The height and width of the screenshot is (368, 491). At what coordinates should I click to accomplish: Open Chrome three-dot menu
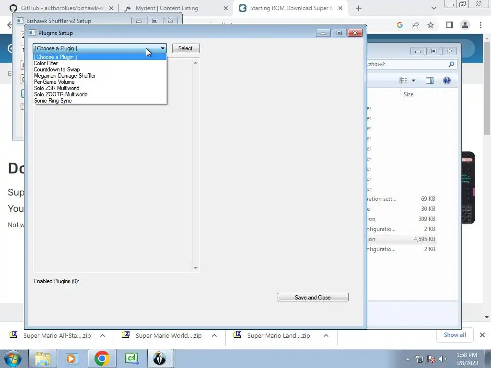tap(480, 25)
